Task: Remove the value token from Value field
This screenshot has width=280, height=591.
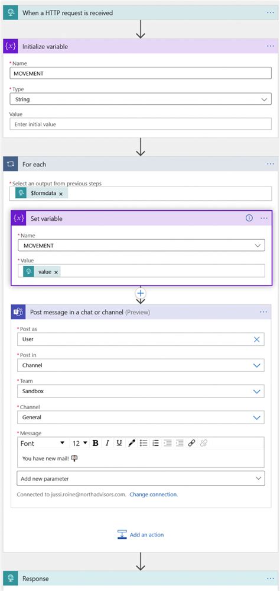Action: [56, 272]
